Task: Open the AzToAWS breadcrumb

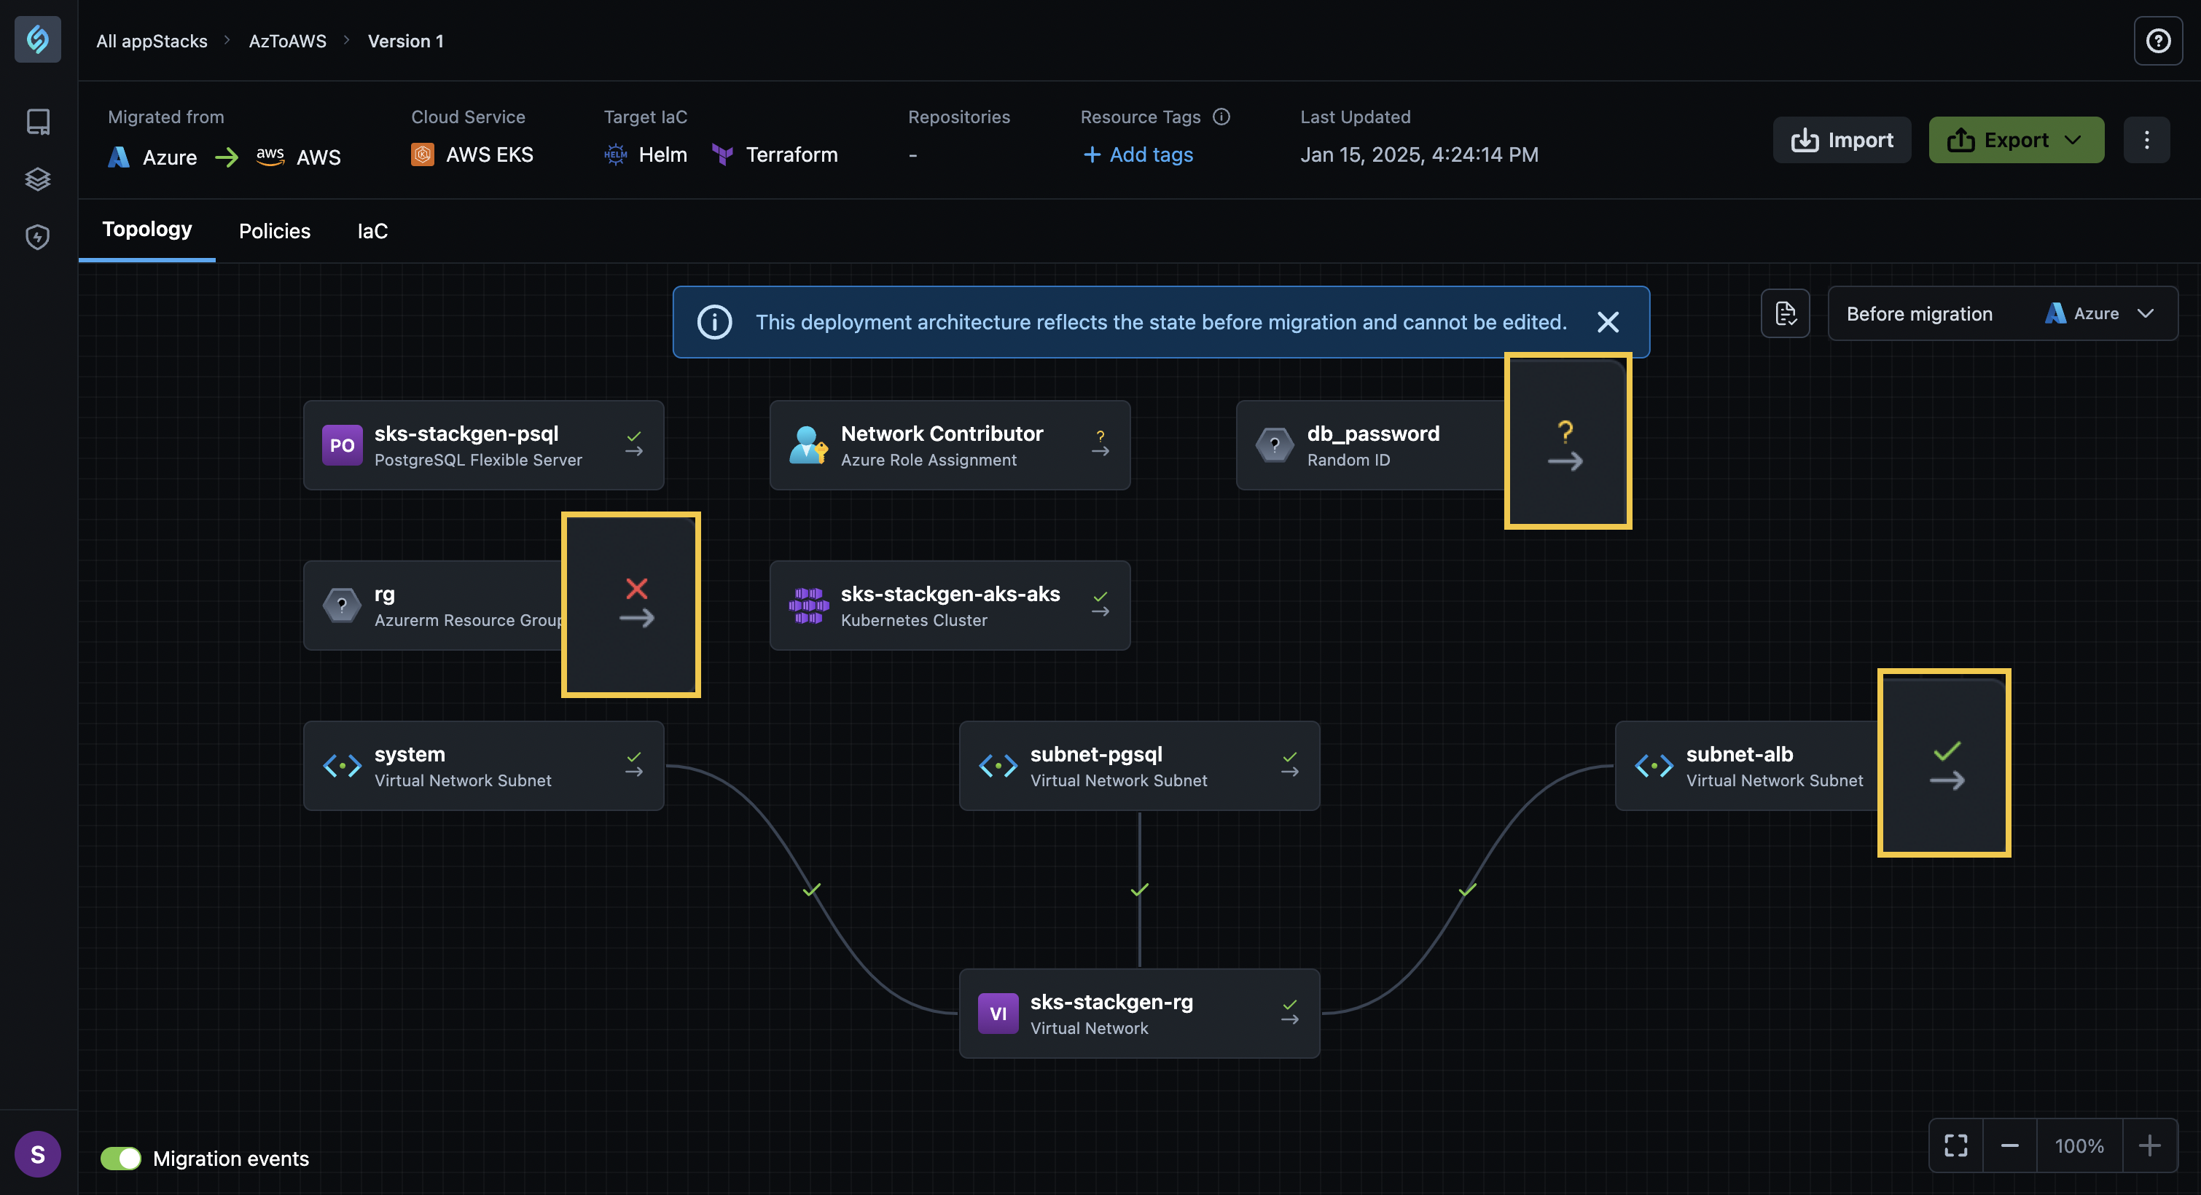Action: 287,41
